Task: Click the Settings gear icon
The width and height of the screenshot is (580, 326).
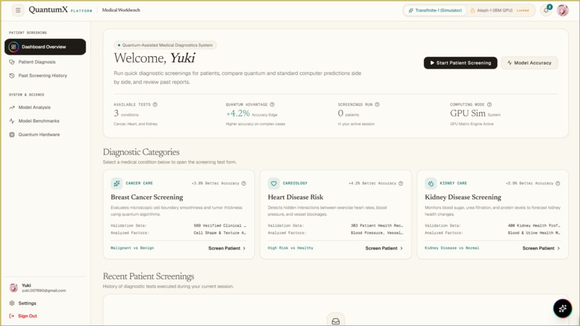Action: pyautogui.click(x=12, y=303)
